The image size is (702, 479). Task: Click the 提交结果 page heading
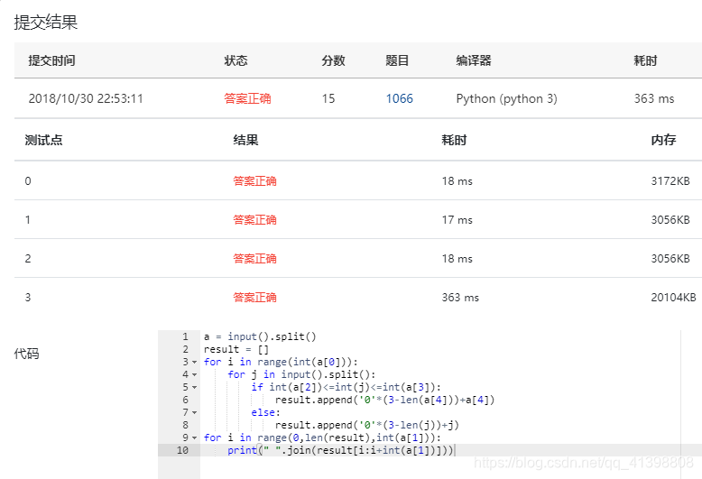click(46, 22)
